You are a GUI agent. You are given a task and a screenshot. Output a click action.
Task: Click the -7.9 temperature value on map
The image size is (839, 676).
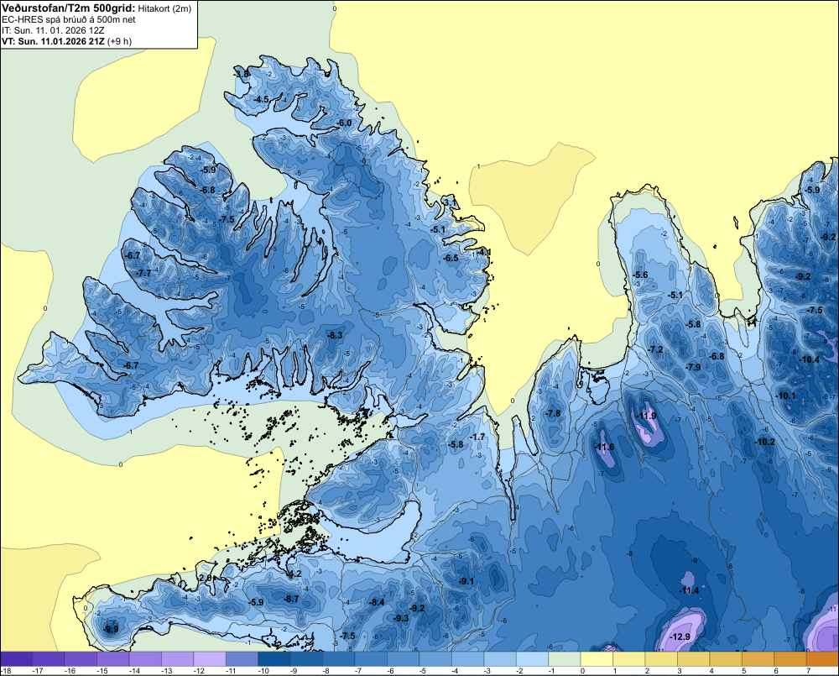pos(693,367)
